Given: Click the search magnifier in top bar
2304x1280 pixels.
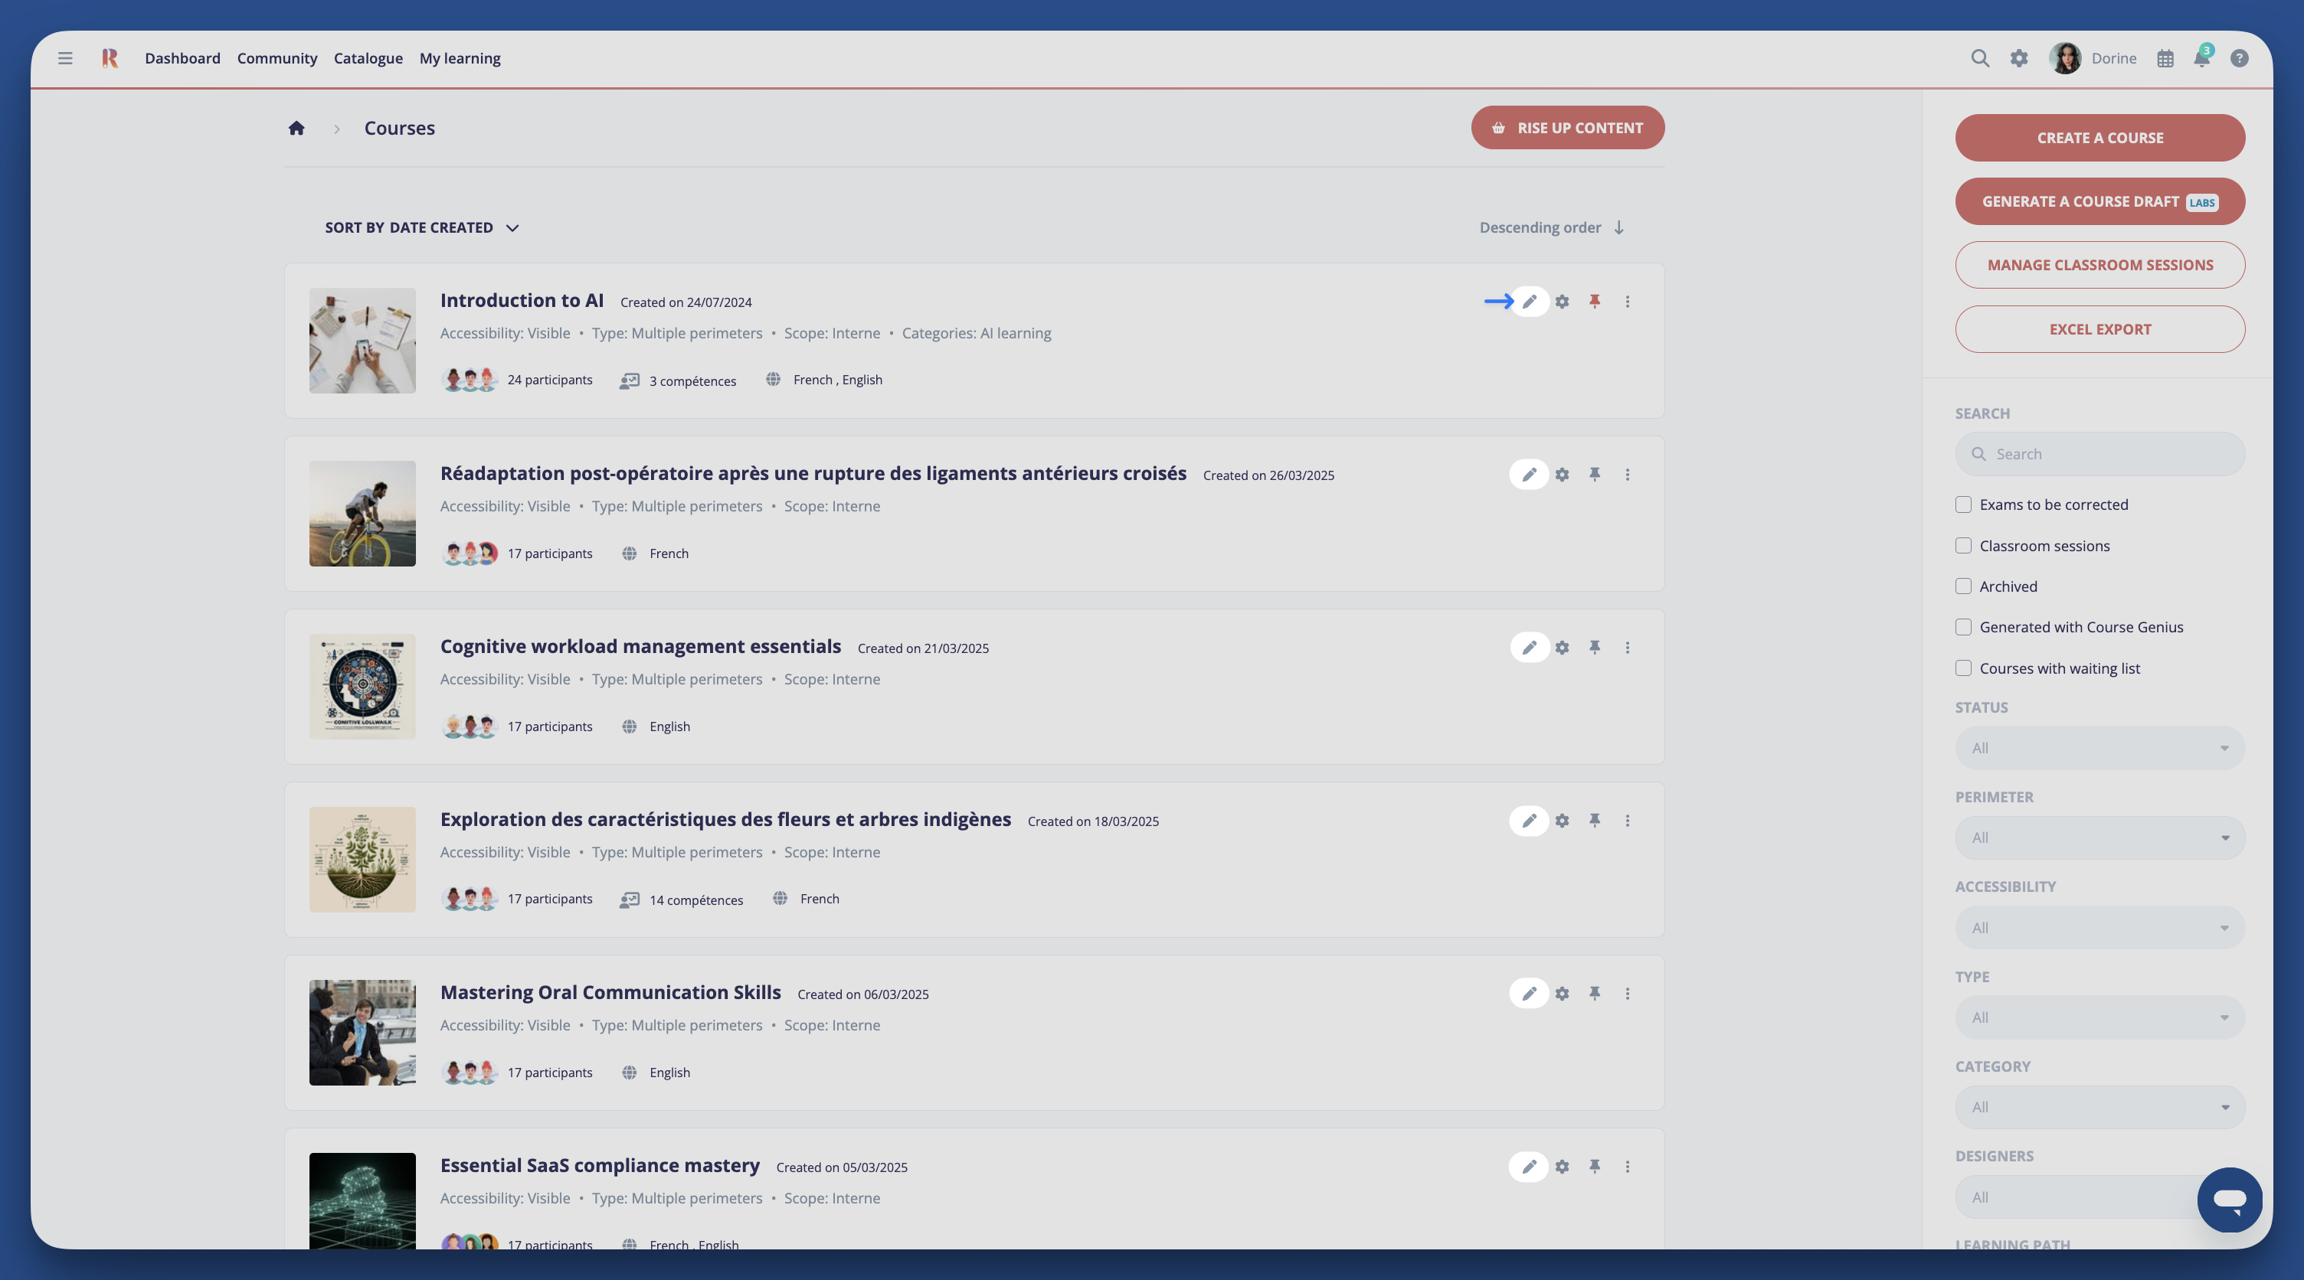Looking at the screenshot, I should 1979,59.
